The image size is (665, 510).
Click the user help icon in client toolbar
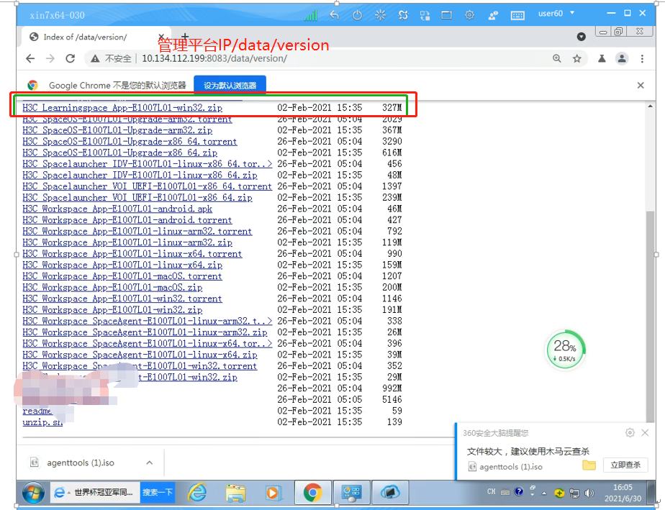493,16
